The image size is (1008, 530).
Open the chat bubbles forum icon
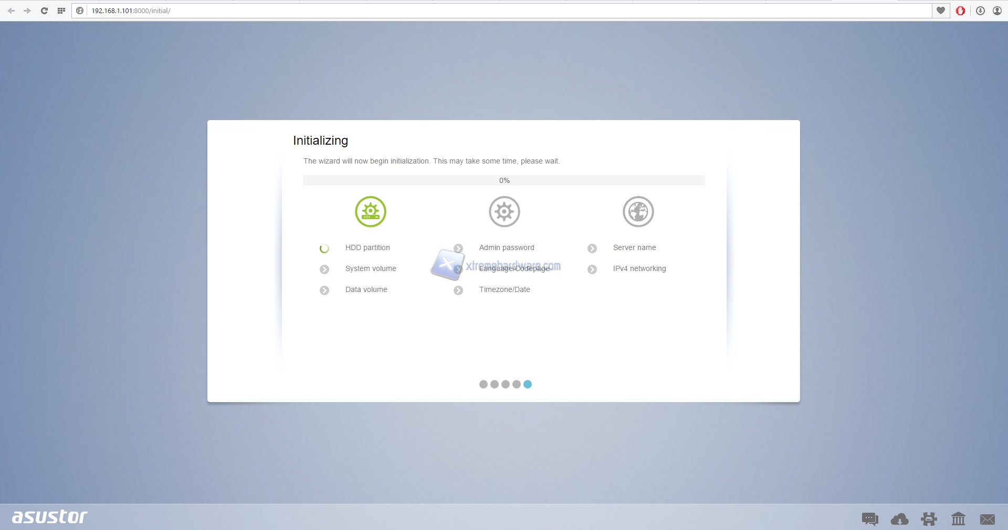(x=870, y=519)
